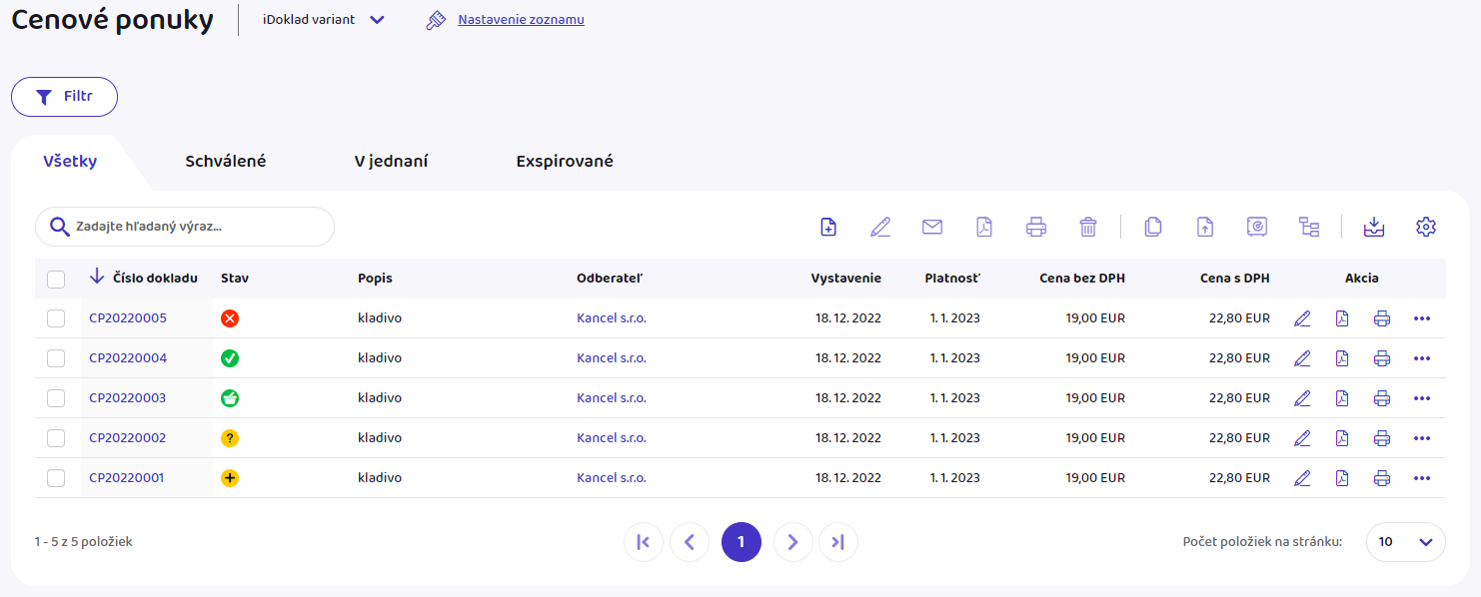1481x597 pixels.
Task: Switch to the Exspirované tab
Action: pyautogui.click(x=565, y=161)
